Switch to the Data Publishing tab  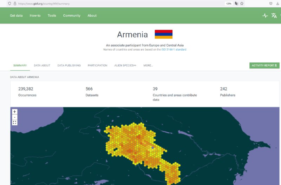click(x=69, y=65)
